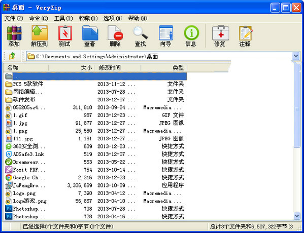Click the 解压到 (Extract to) icon
The width and height of the screenshot is (304, 233).
click(39, 36)
